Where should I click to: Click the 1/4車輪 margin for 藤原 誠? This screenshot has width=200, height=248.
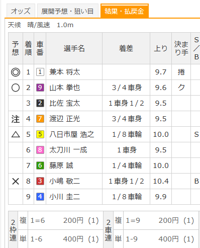pos(127,166)
